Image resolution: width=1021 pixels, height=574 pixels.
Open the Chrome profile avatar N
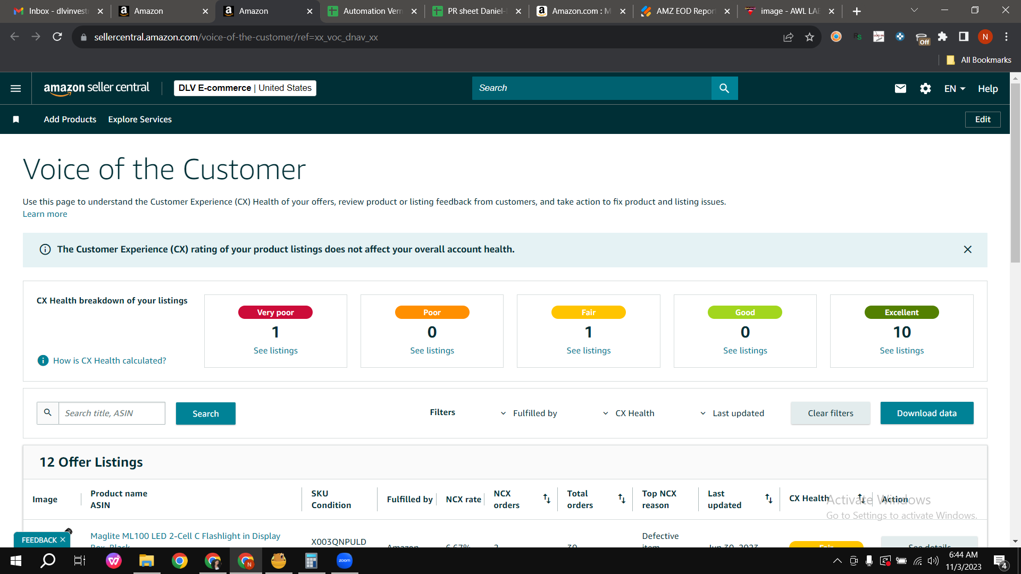click(985, 37)
